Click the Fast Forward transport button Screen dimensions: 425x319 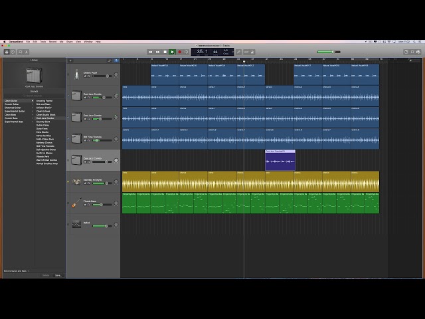(158, 52)
